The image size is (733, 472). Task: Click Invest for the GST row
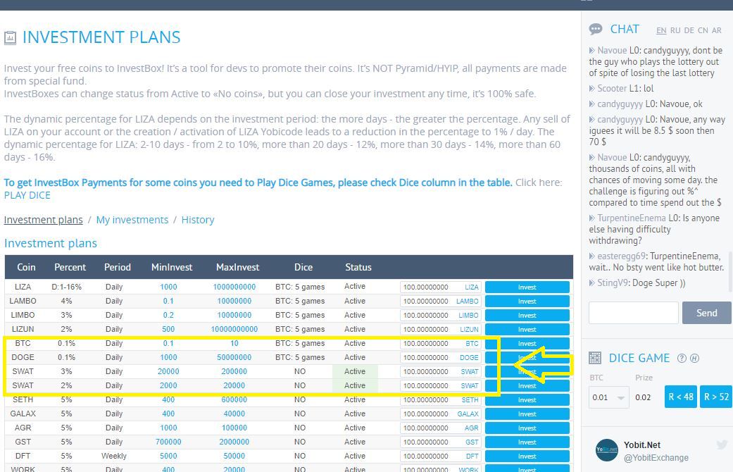[x=527, y=442]
